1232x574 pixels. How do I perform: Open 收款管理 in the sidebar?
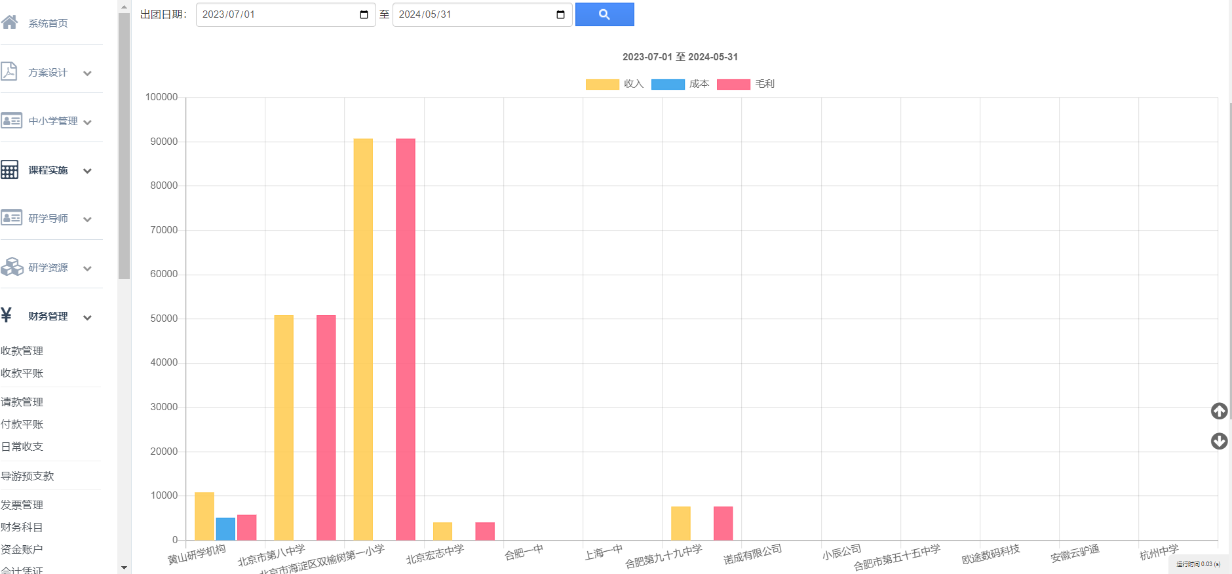[x=22, y=351]
